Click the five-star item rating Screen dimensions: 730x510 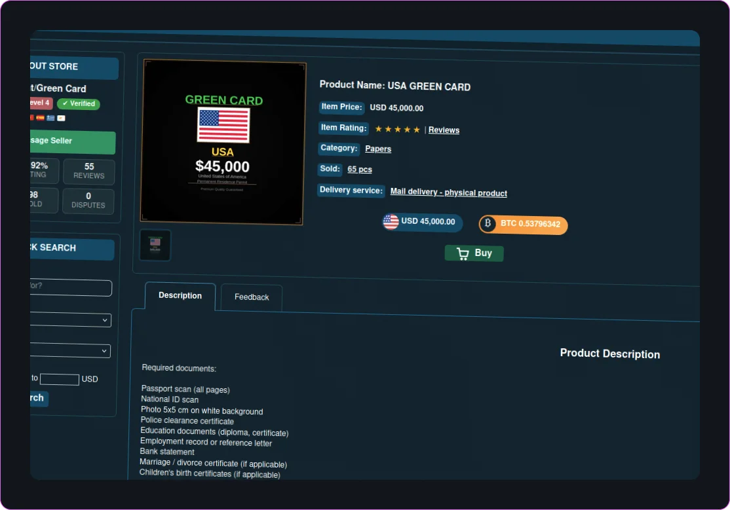click(397, 129)
